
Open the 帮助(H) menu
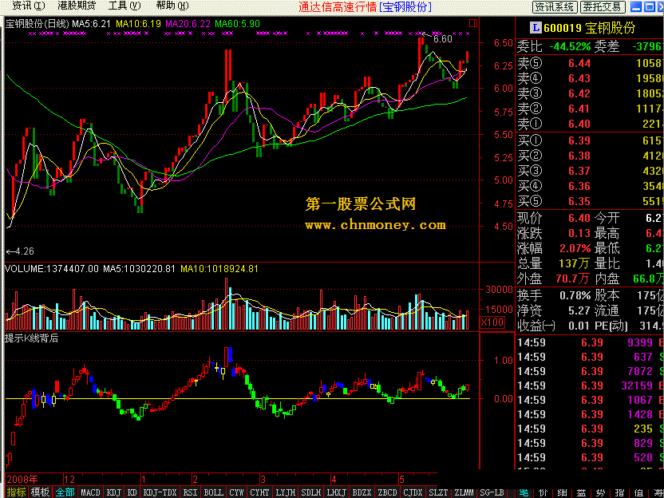pos(172,6)
